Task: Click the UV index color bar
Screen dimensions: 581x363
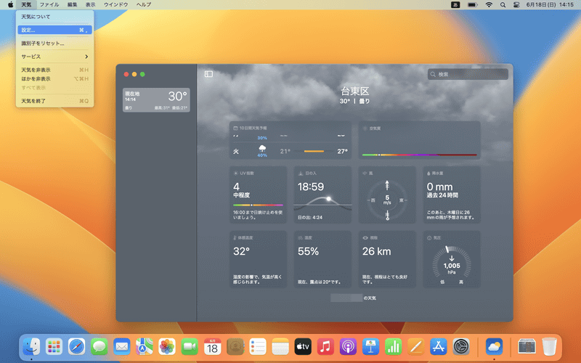Action: (258, 205)
